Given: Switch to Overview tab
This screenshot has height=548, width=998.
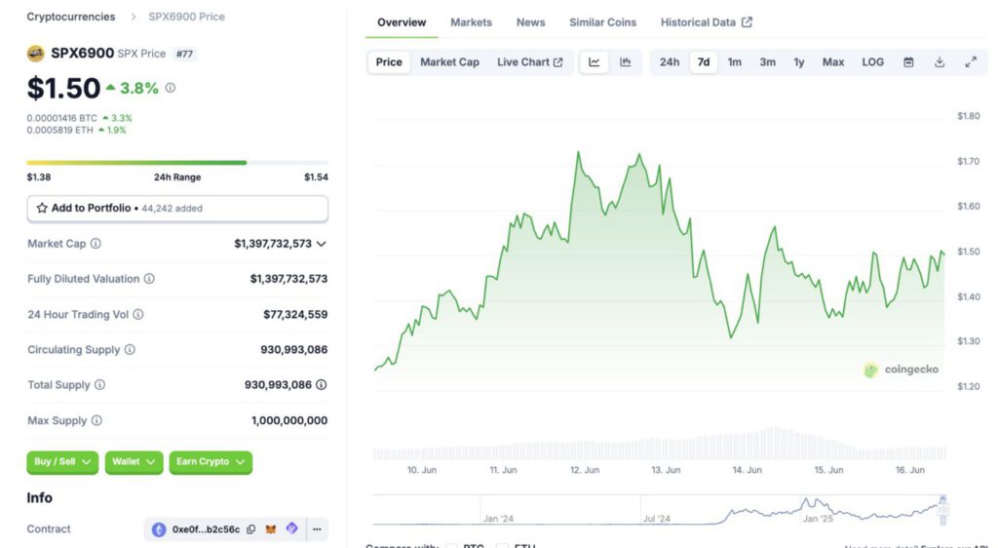Looking at the screenshot, I should pyautogui.click(x=402, y=22).
